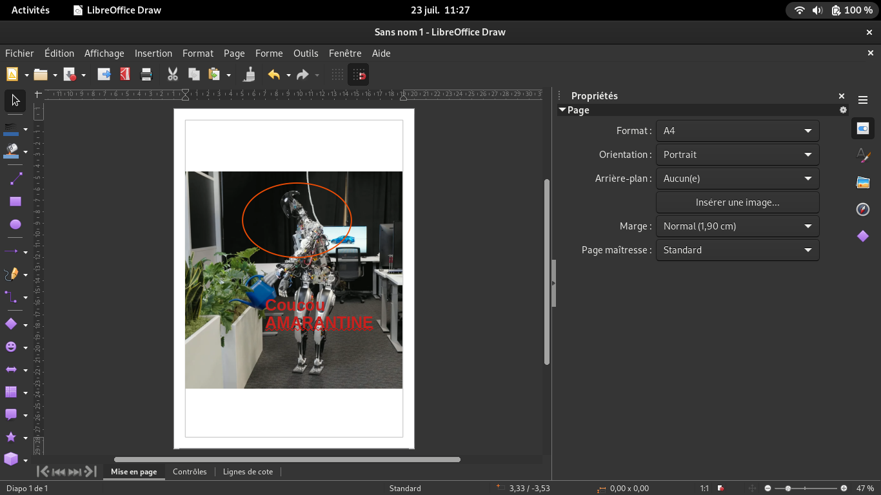Open the Insertion menu
Viewport: 881px width, 495px height.
point(153,53)
